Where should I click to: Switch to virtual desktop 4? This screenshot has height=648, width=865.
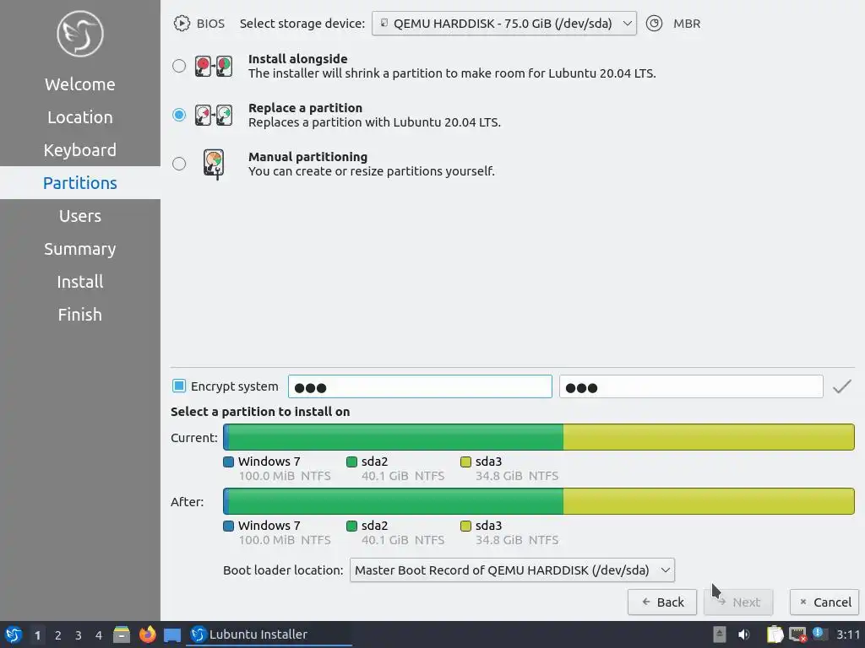[99, 635]
